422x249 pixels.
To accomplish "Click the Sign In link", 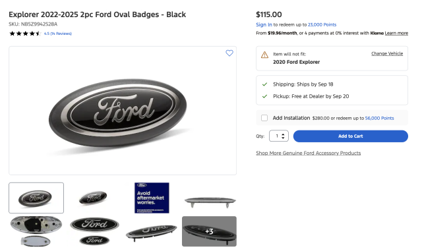I will pyautogui.click(x=264, y=25).
